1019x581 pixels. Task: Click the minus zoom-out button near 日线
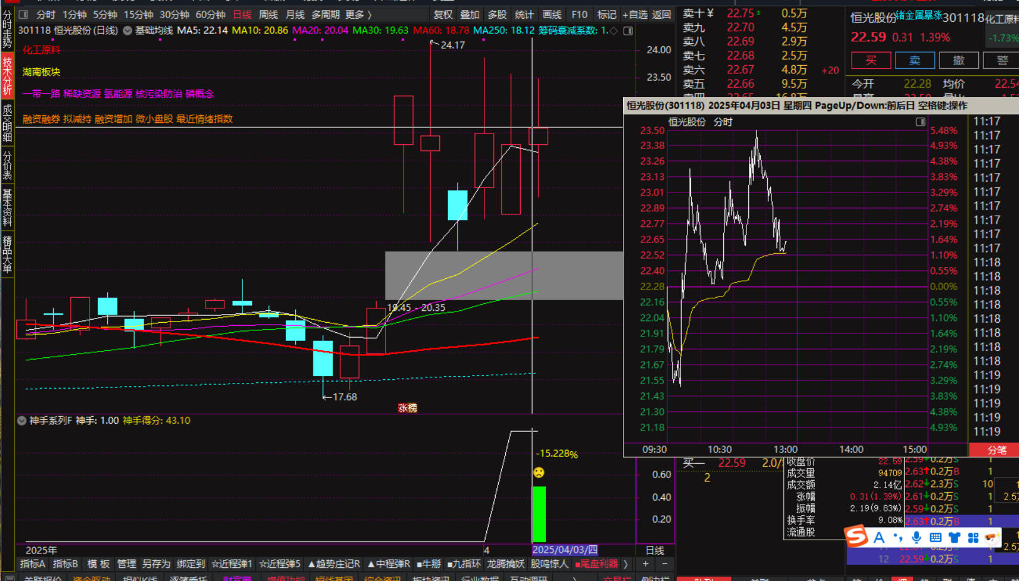665,564
